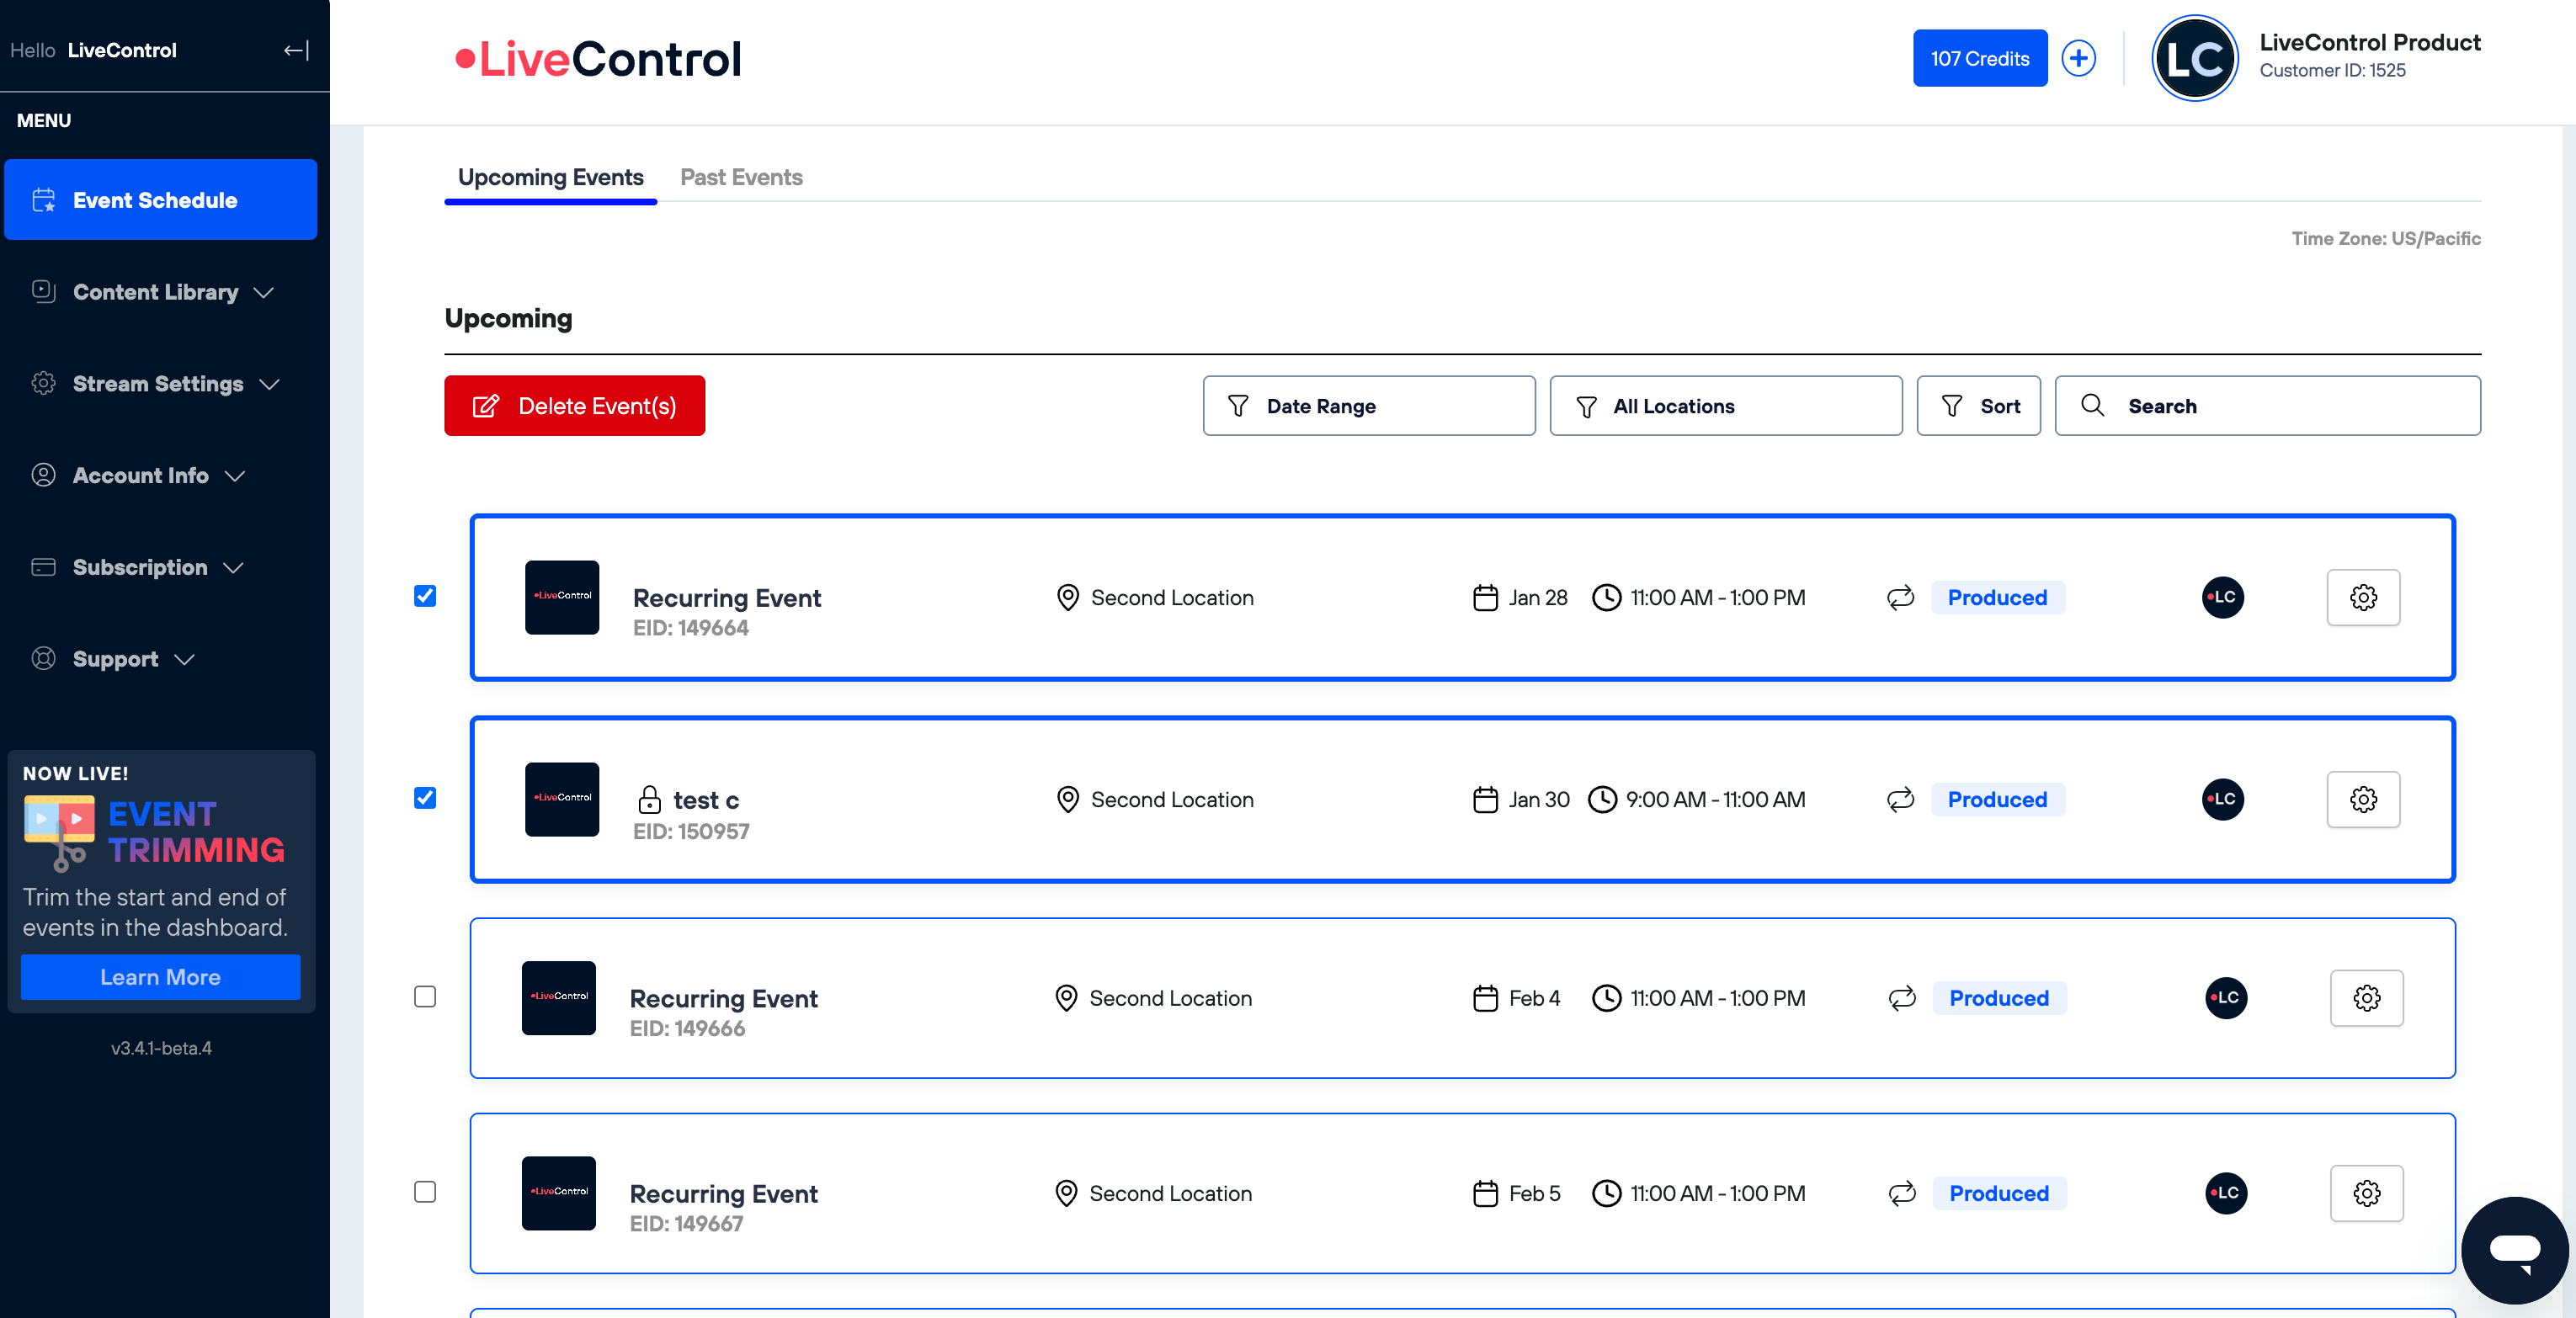Click Learn More about Event Trimming
The height and width of the screenshot is (1318, 2576).
[x=160, y=977]
